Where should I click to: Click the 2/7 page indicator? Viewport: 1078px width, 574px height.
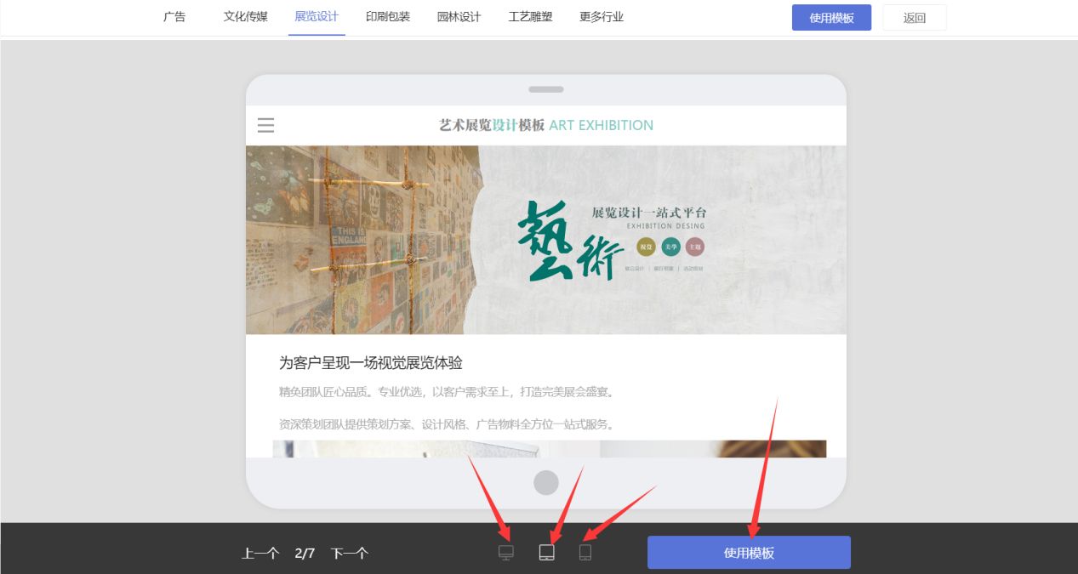tap(305, 554)
